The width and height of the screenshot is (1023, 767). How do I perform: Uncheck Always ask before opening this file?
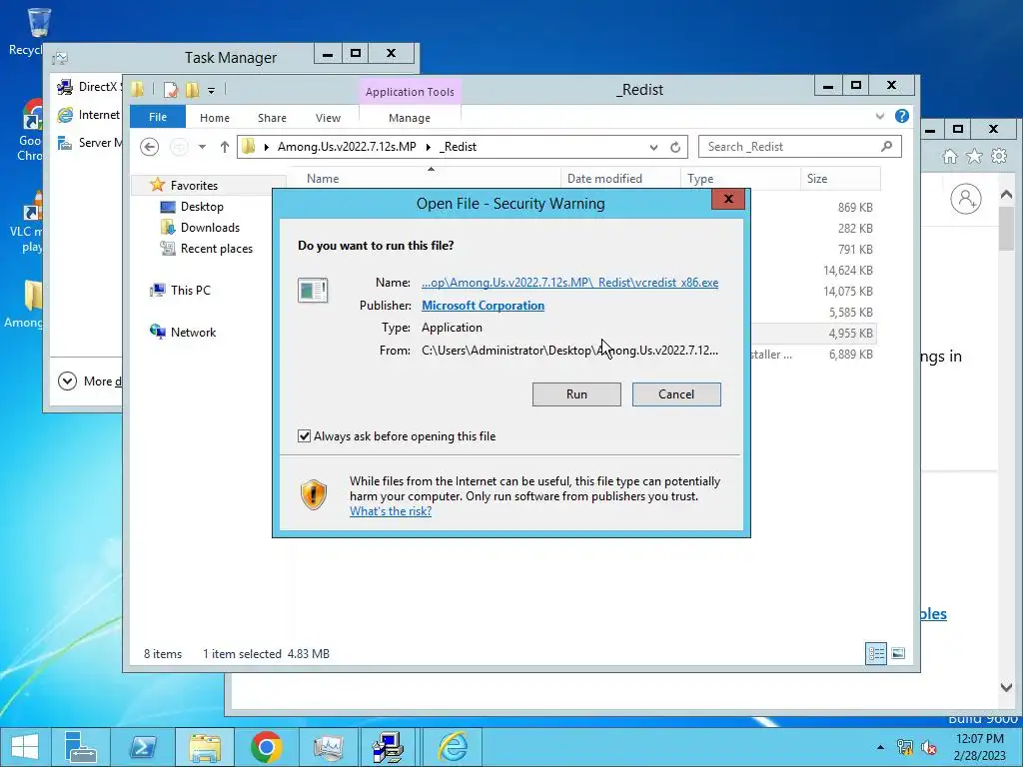pyautogui.click(x=304, y=436)
